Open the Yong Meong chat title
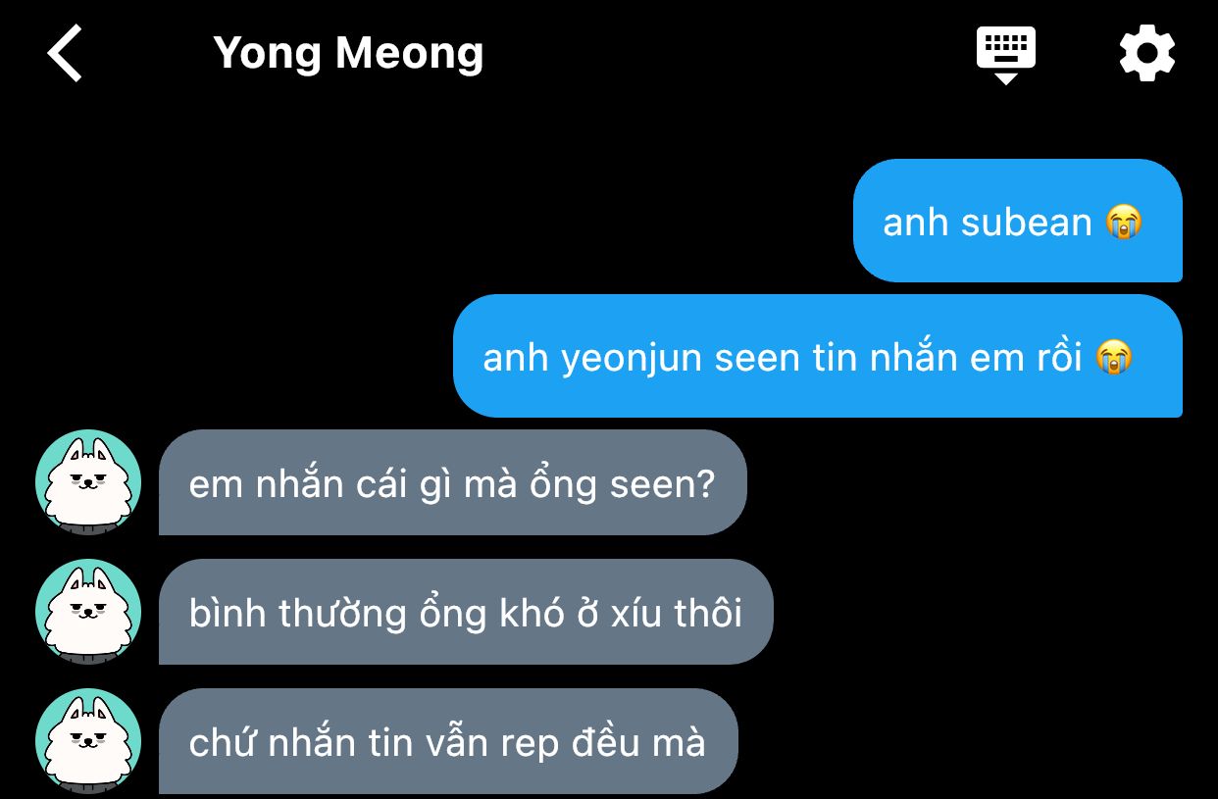Screen dimensions: 1218x799 pyautogui.click(x=348, y=54)
